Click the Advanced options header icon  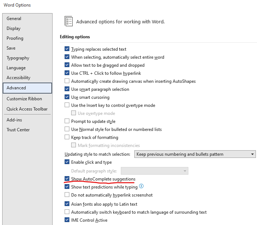point(69,21)
